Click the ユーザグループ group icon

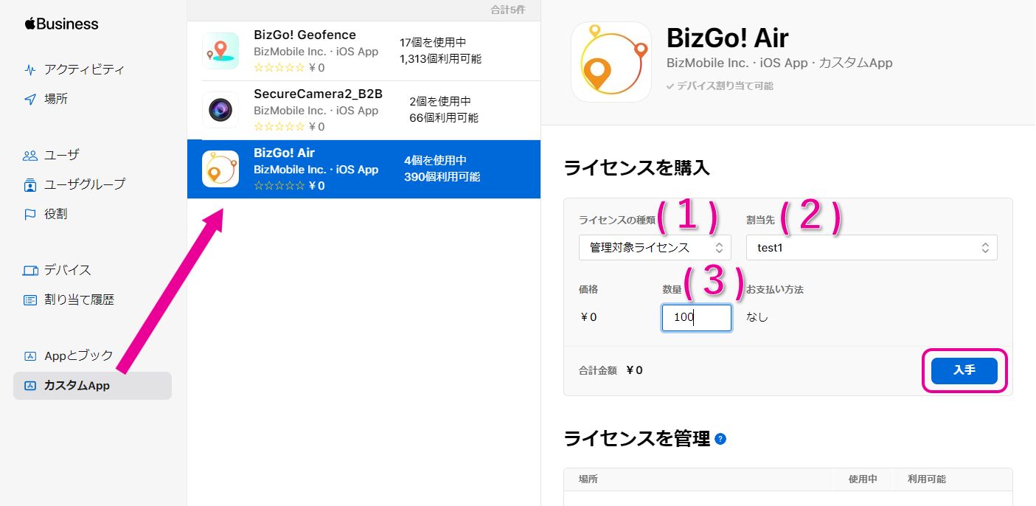[30, 185]
